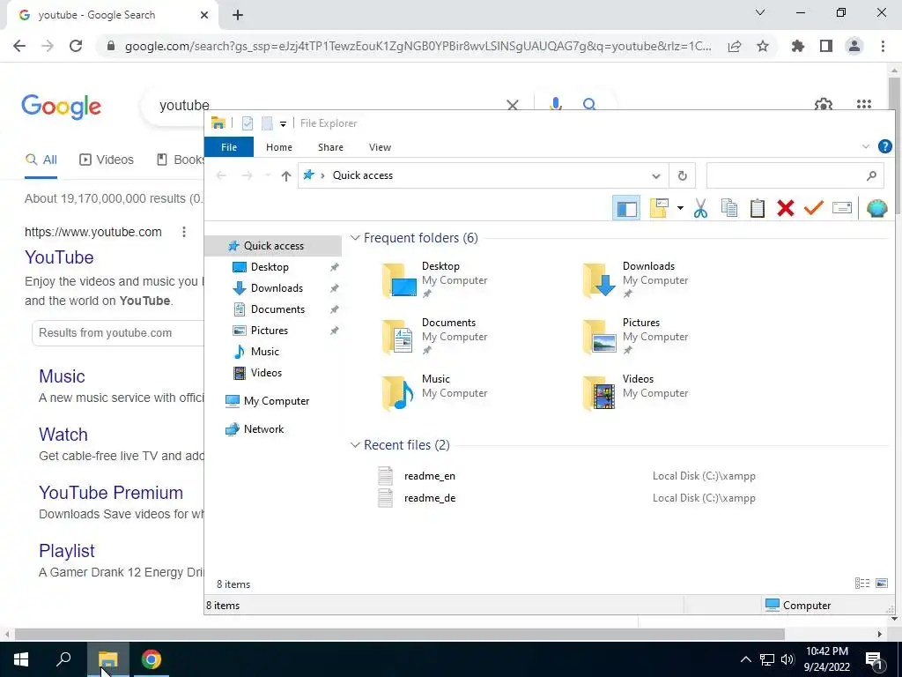Open the Chrome extensions puzzle icon
This screenshot has height=677, width=902.
798,46
